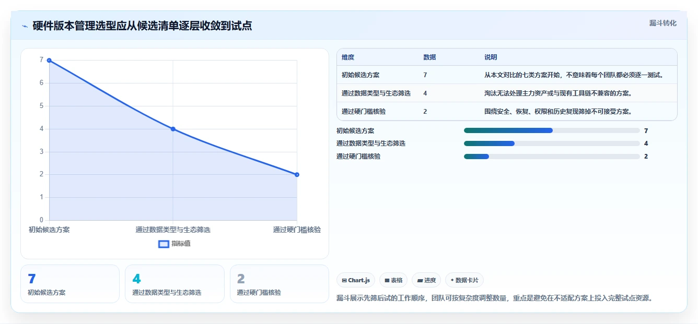Click x-axis label 初始候选方案
Screen dimensions: 698x324
(x=49, y=230)
